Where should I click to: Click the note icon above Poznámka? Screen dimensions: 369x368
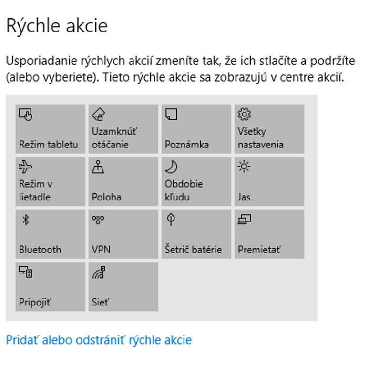[171, 115]
